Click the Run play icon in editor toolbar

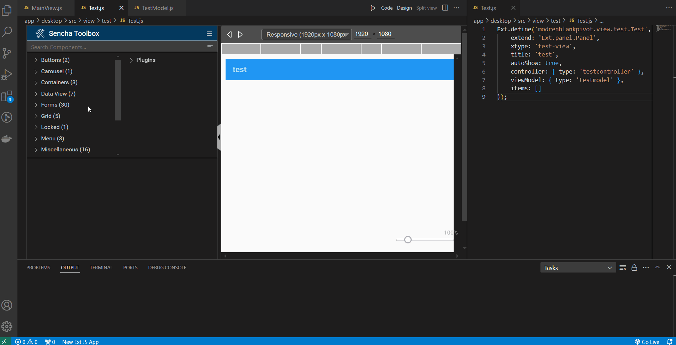coord(373,8)
